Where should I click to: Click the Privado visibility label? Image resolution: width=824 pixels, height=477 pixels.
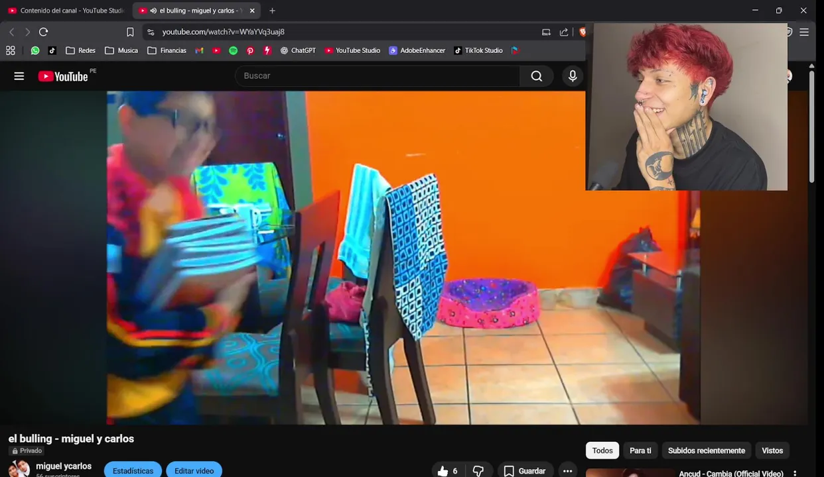click(x=27, y=450)
